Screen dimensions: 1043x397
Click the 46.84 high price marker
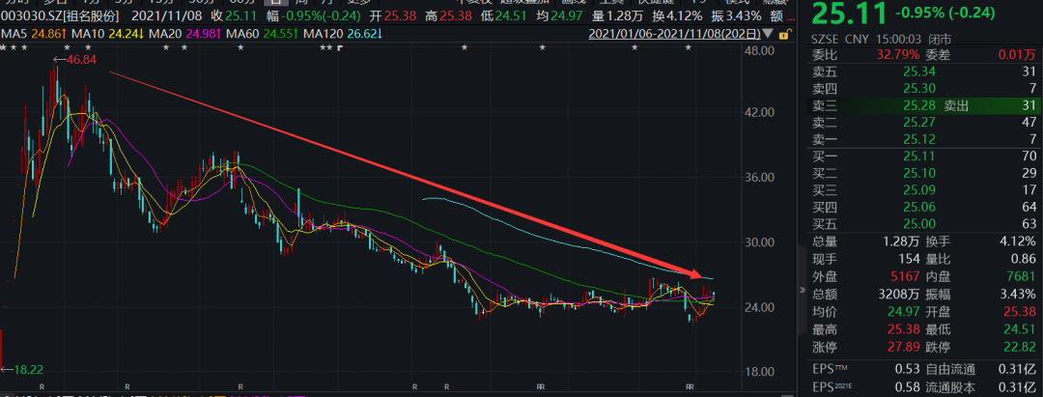[76, 60]
